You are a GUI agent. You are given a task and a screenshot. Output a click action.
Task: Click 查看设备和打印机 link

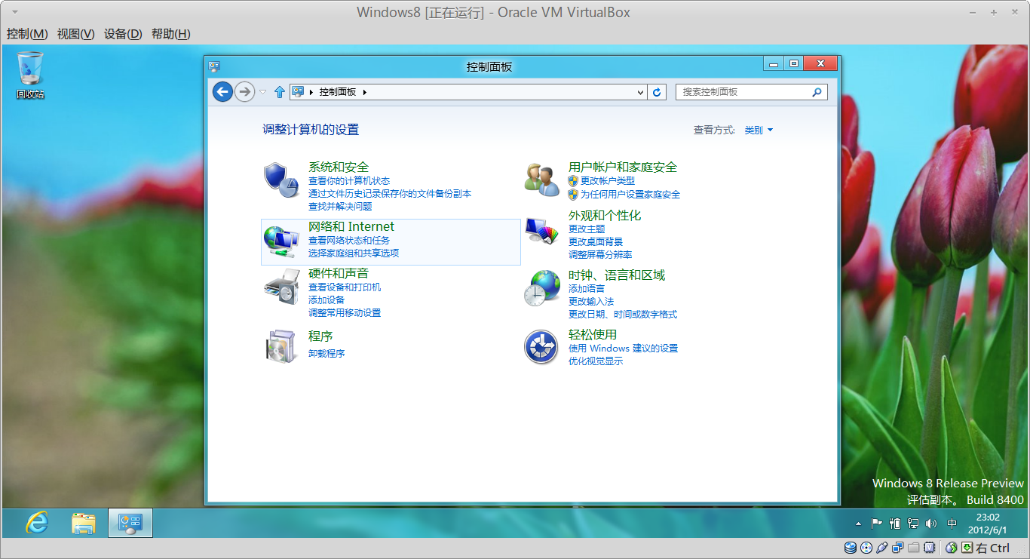pos(345,287)
